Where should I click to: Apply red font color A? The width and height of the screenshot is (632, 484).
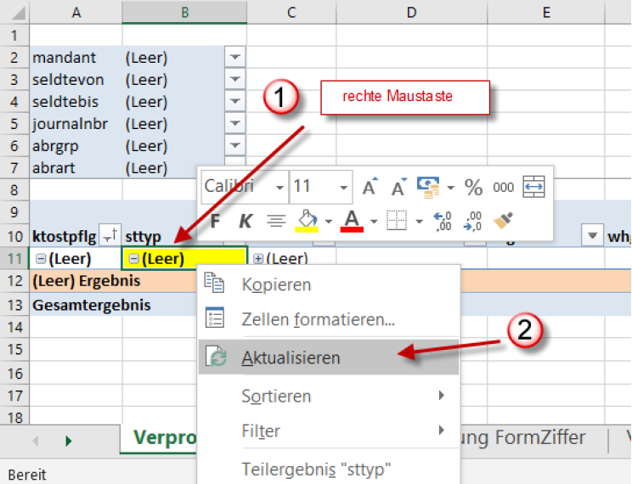tap(352, 221)
